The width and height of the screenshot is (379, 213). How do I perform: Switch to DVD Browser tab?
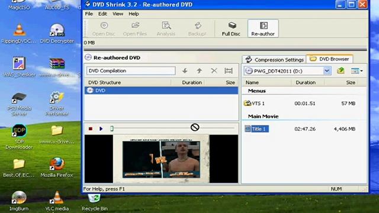[x=329, y=59]
